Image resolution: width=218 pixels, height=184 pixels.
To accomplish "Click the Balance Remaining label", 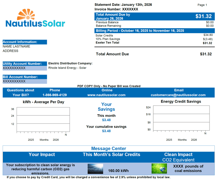I will coord(108,26).
